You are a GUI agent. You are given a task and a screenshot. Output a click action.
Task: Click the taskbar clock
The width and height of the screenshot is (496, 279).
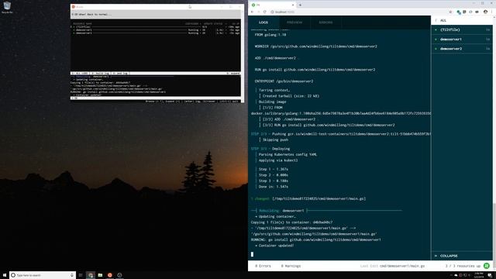(x=479, y=275)
